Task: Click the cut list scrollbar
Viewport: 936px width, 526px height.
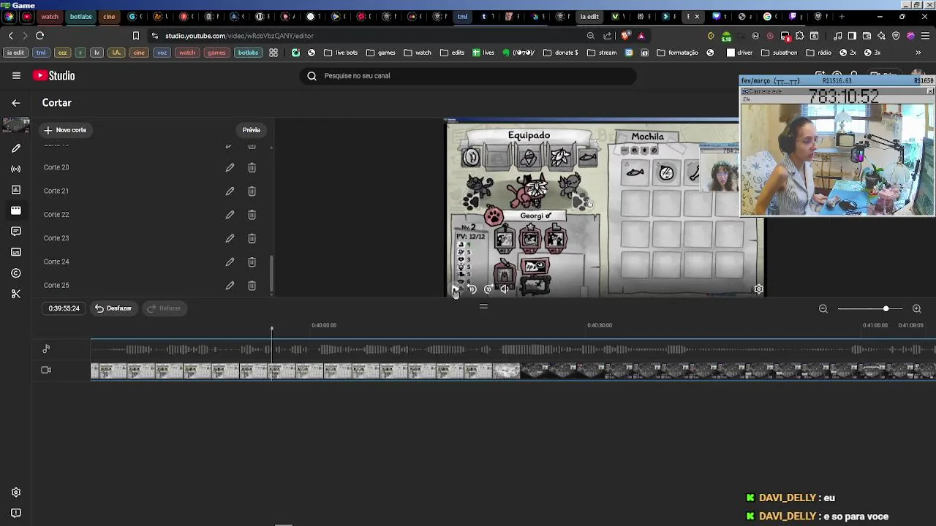Action: click(272, 274)
